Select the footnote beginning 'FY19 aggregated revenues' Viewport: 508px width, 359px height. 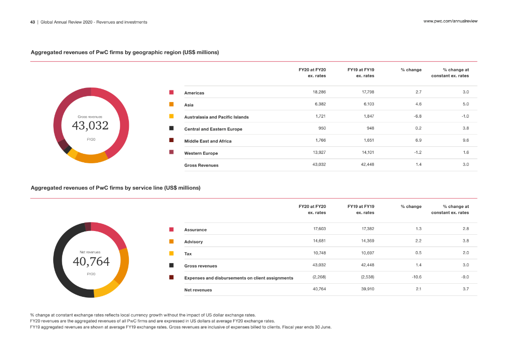(x=181, y=327)
